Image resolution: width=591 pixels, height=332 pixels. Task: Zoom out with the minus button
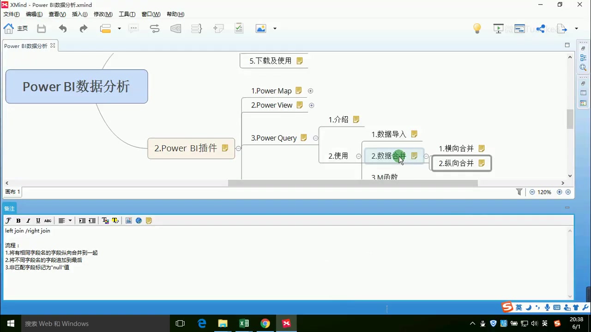pos(532,192)
